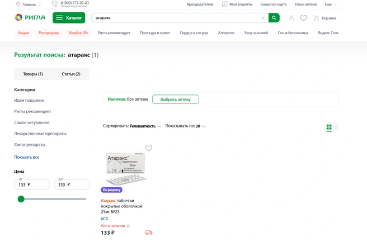Filter by Идеи подарков category

[x=29, y=100]
